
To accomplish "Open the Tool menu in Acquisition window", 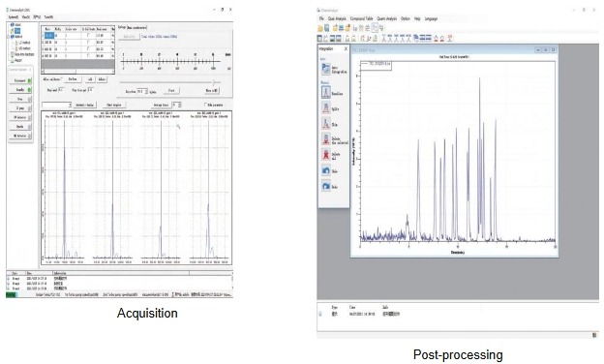I will point(48,17).
